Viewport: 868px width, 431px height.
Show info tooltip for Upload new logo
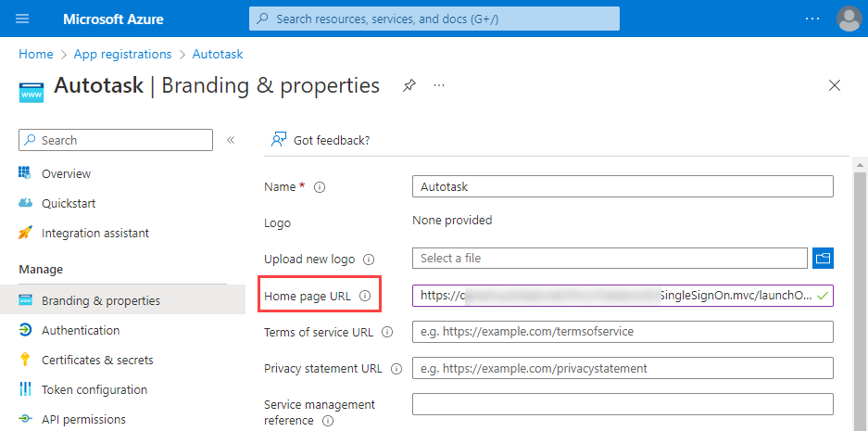coord(369,260)
